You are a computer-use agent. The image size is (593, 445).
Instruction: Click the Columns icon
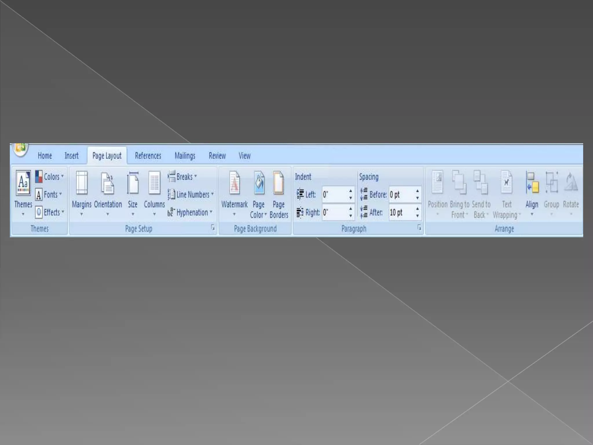[x=154, y=183]
